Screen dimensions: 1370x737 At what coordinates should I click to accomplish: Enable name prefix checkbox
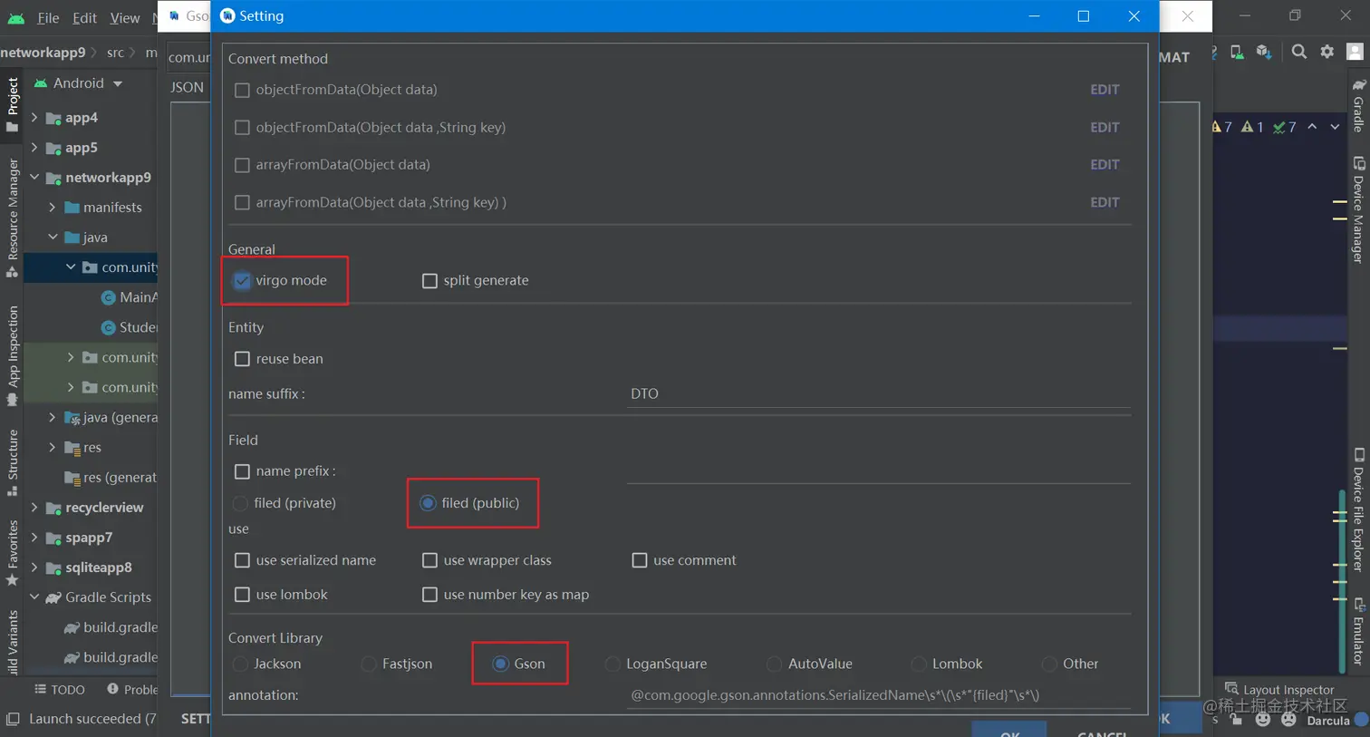pyautogui.click(x=242, y=471)
